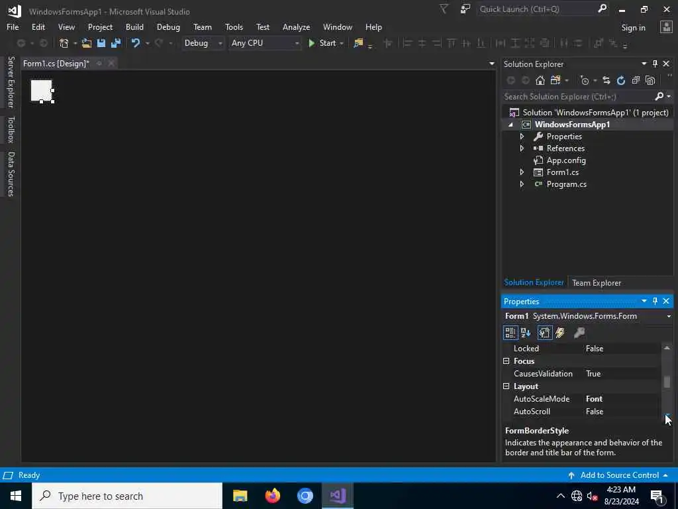Open the Project menu
The width and height of the screenshot is (678, 509).
click(x=100, y=27)
